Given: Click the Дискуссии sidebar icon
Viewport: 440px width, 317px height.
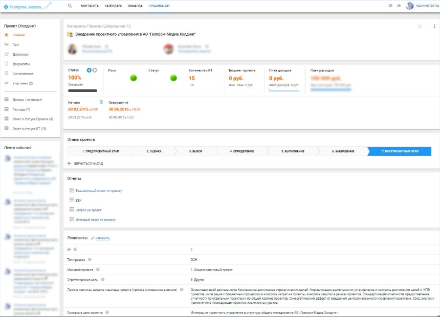Looking at the screenshot, I should click(7, 54).
